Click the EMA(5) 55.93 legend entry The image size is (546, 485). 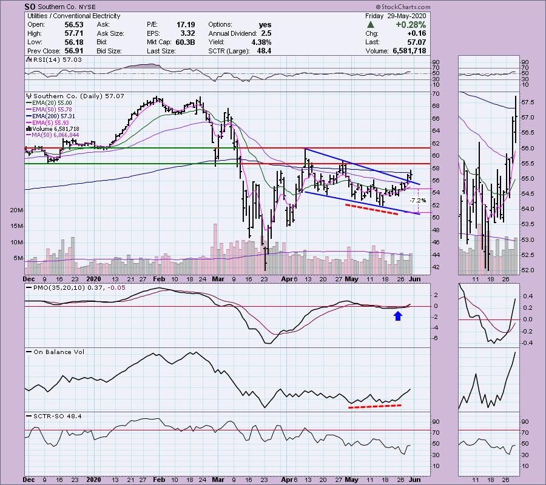tap(49, 122)
